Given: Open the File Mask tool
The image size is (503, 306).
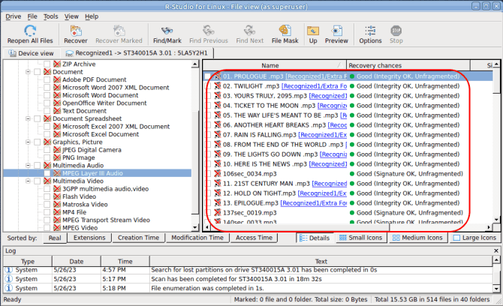Looking at the screenshot, I should tap(285, 31).
